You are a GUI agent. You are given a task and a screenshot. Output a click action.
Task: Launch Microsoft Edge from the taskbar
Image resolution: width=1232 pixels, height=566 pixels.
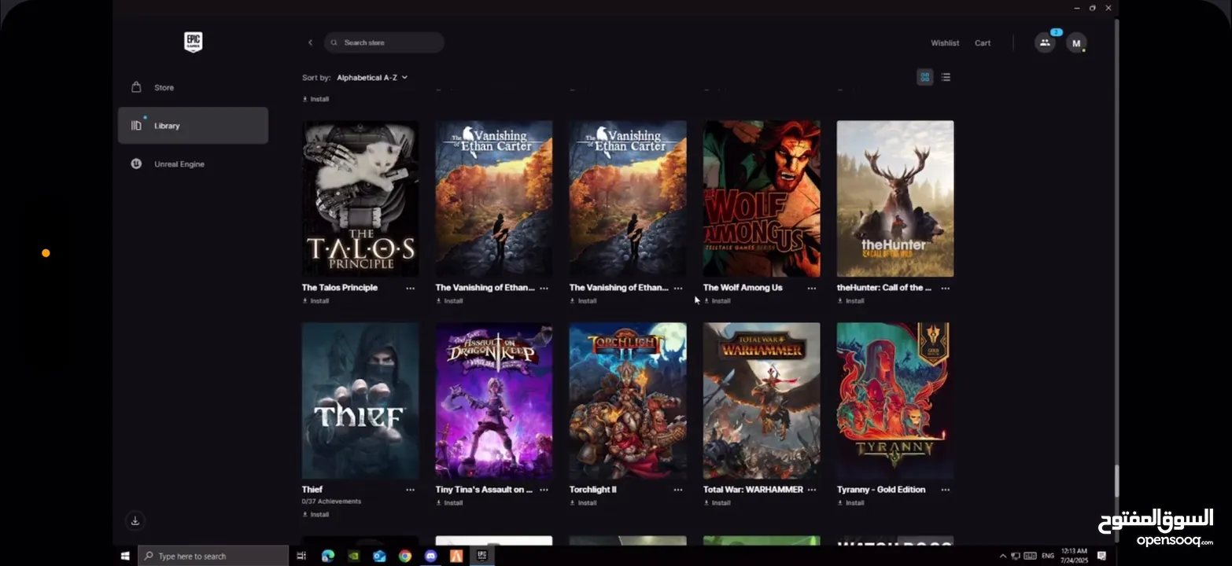click(x=328, y=556)
